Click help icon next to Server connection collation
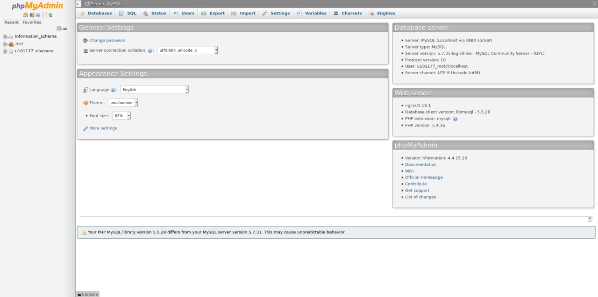 150,50
